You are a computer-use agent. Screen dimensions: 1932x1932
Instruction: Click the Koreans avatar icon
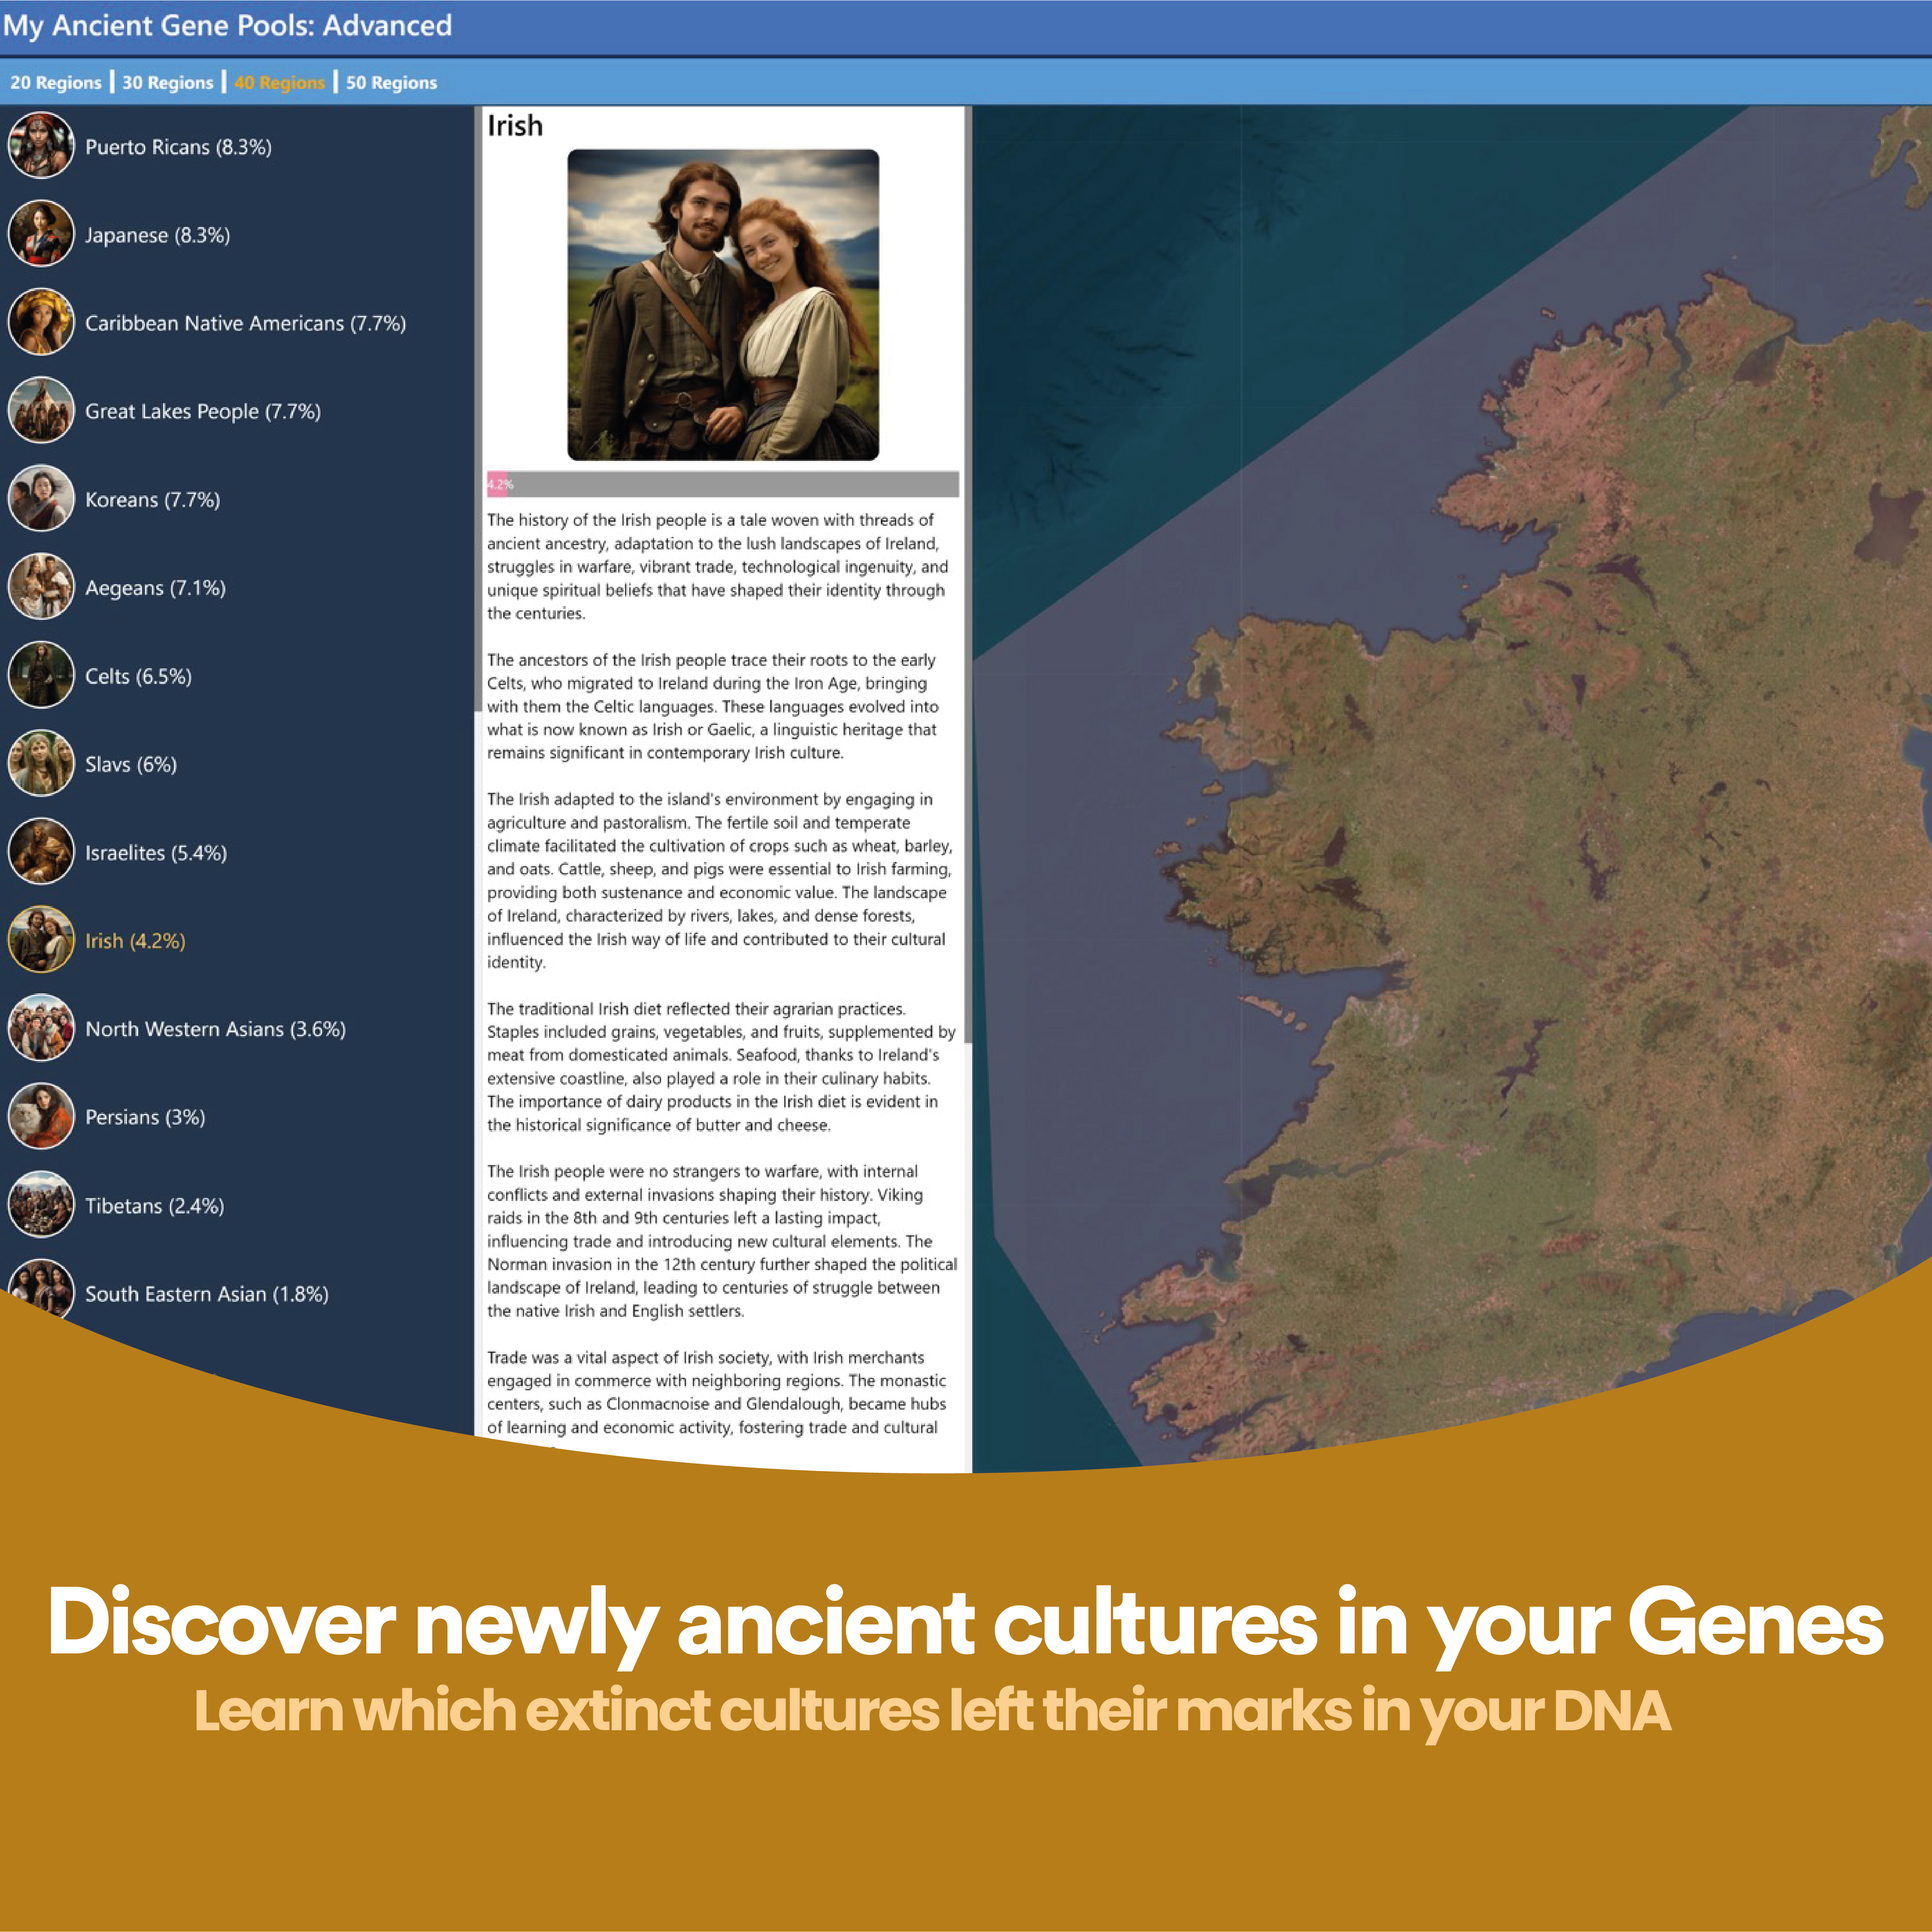41,498
